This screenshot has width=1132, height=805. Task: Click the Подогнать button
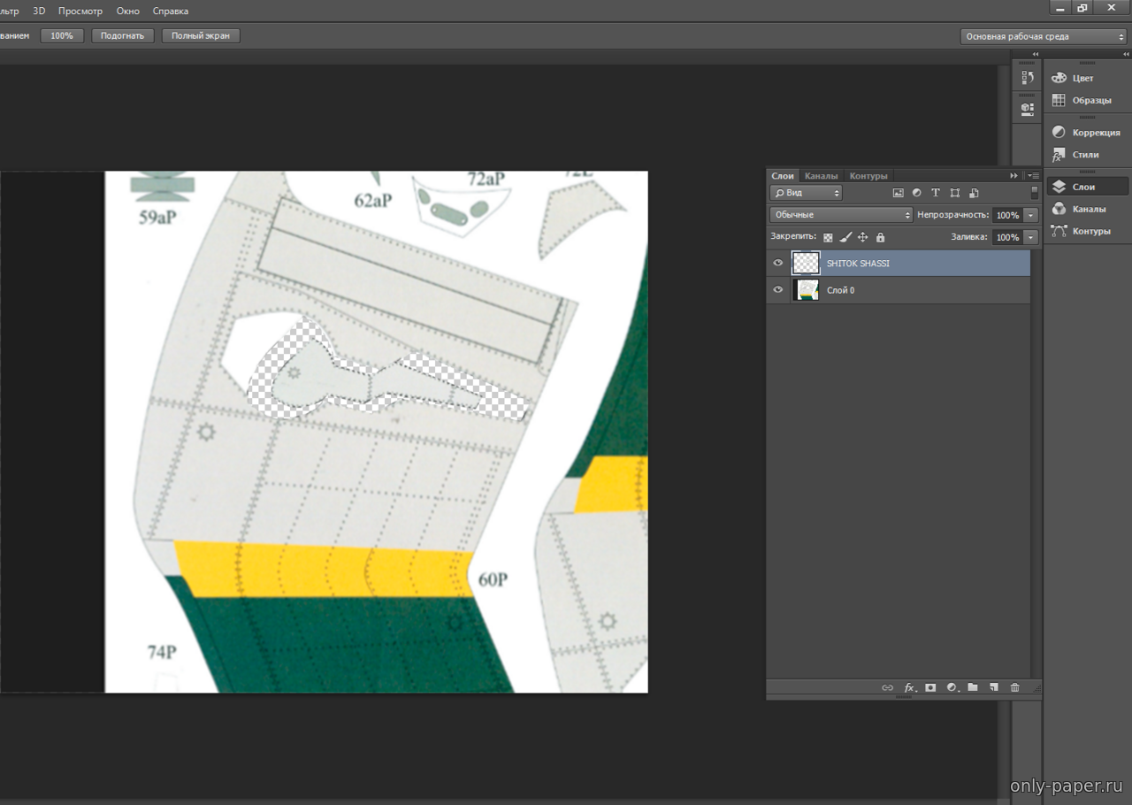122,36
